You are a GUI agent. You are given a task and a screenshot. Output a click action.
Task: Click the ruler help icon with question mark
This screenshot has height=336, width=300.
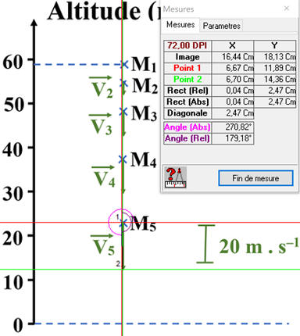tap(176, 177)
